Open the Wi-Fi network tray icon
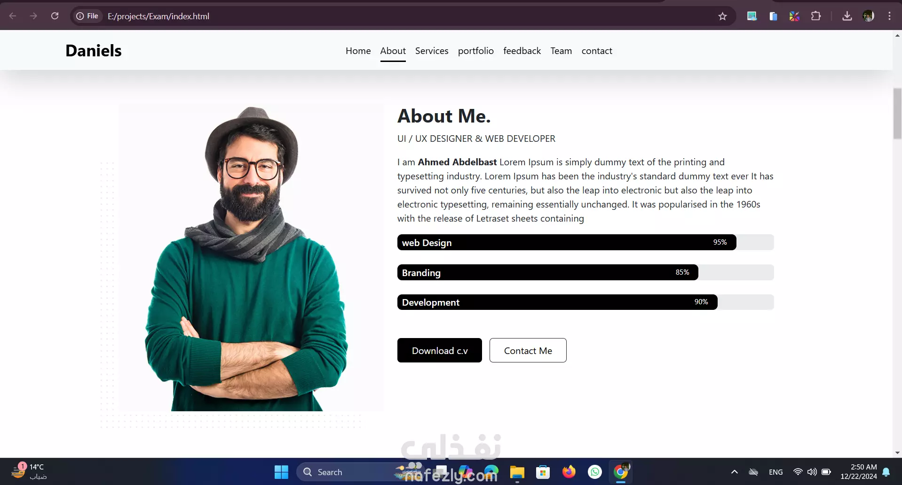902x485 pixels. pos(798,472)
